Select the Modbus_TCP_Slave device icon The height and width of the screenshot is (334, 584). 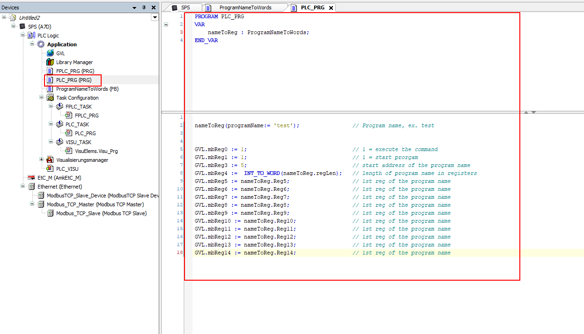coord(50,213)
